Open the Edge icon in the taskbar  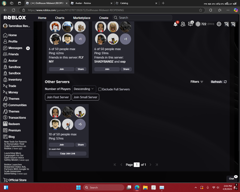pyautogui.click(x=137, y=188)
